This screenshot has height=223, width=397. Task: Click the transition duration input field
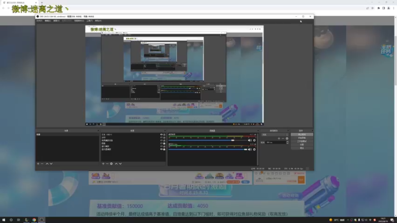[x=276, y=143]
